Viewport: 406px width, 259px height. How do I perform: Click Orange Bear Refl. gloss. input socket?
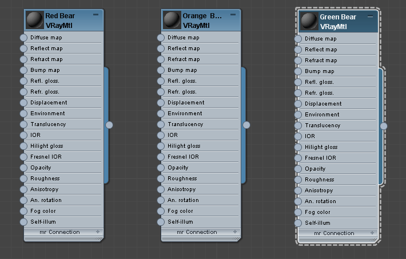[161, 81]
